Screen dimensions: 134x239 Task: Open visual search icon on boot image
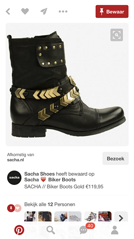[116, 35]
